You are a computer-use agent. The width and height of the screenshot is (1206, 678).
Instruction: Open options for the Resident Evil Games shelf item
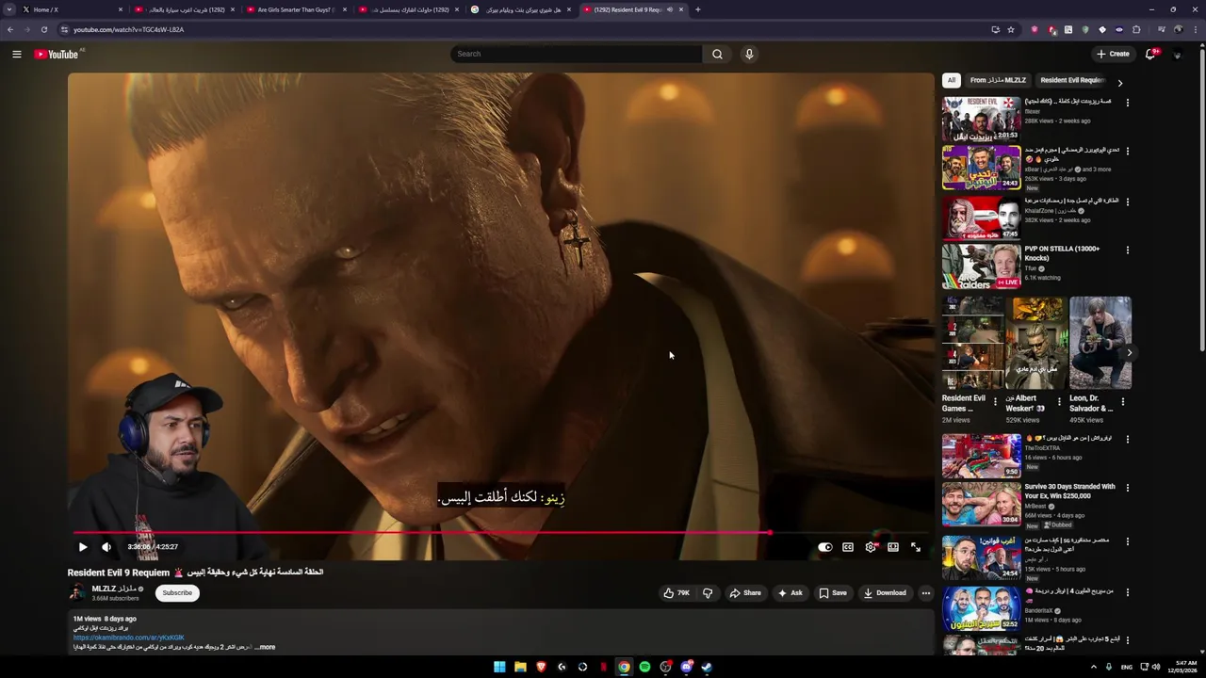coord(995,402)
